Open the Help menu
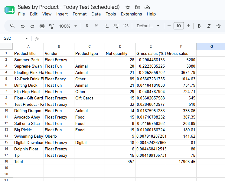 coord(151,14)
